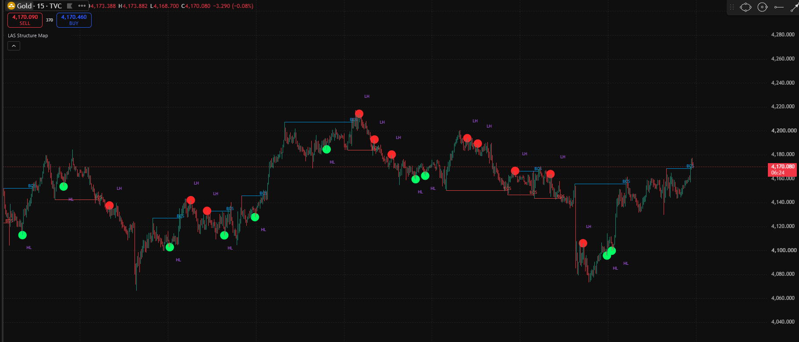Click the 4,220.000 price axis label
The height and width of the screenshot is (342, 799).
[x=783, y=107]
